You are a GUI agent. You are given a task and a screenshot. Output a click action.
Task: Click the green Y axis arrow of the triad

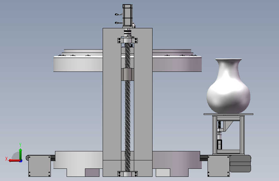[21, 155]
